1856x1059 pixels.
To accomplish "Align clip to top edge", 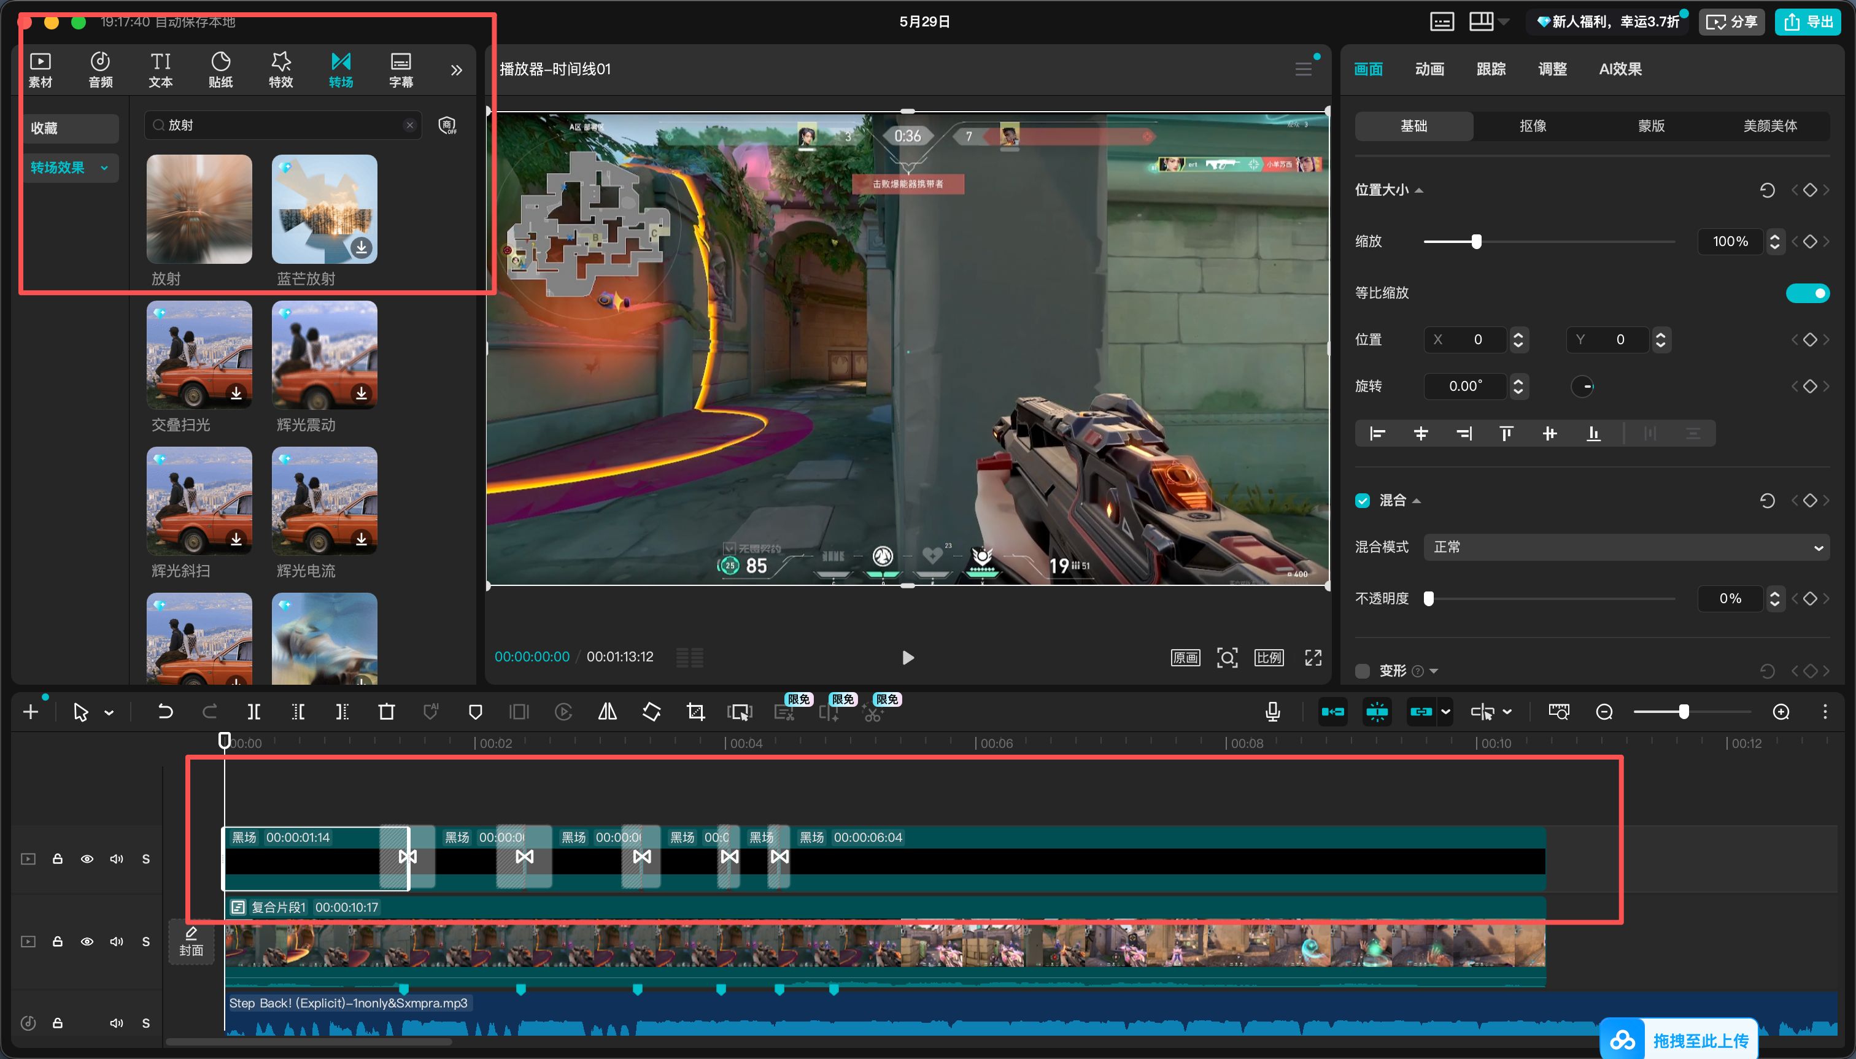I will point(1506,434).
